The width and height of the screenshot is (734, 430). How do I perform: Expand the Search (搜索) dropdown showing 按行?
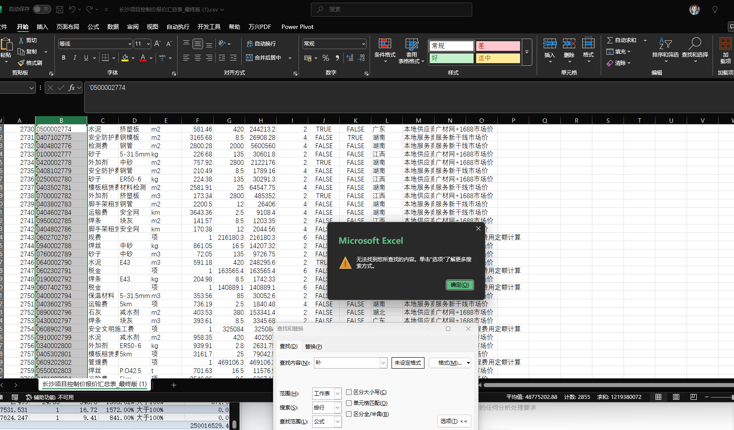(338, 408)
